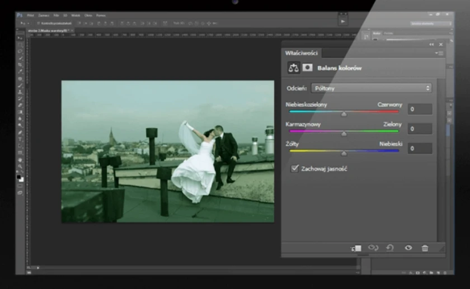Viewport: 470px width, 289px height.
Task: Open the Properties panel flyout menu
Action: (439, 53)
